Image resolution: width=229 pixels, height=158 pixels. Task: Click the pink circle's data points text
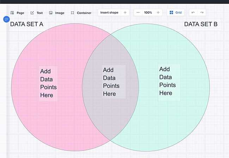(48, 83)
